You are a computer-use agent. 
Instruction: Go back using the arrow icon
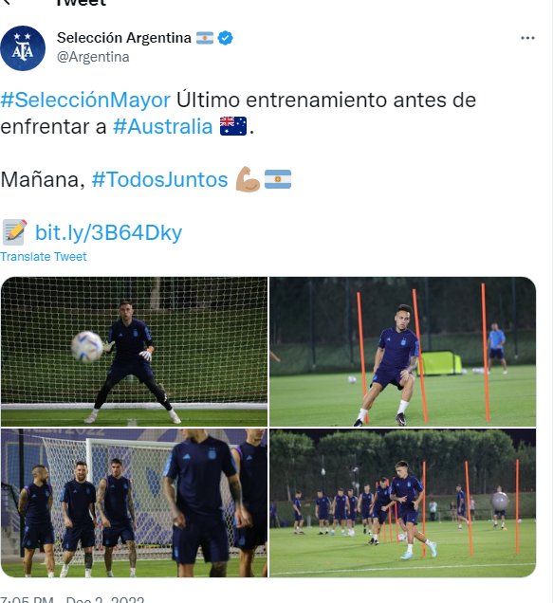click(x=6, y=2)
